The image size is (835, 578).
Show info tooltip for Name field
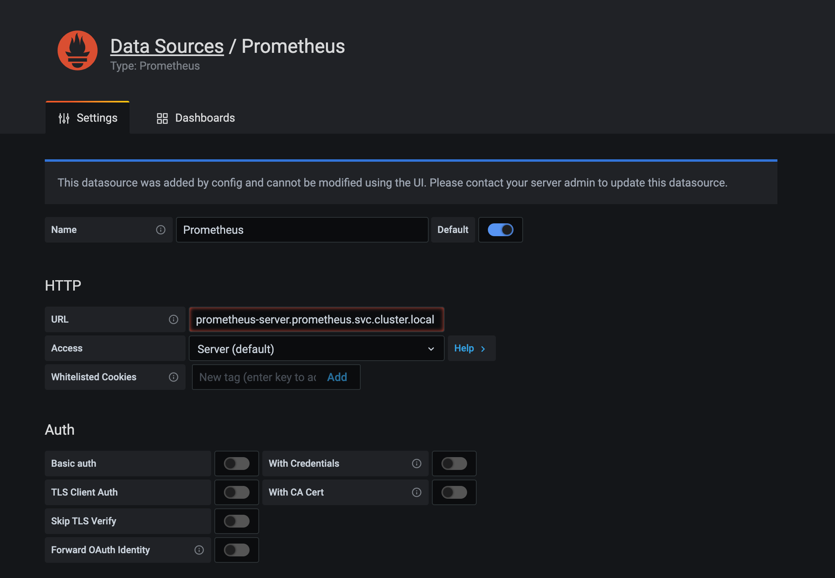click(x=161, y=230)
